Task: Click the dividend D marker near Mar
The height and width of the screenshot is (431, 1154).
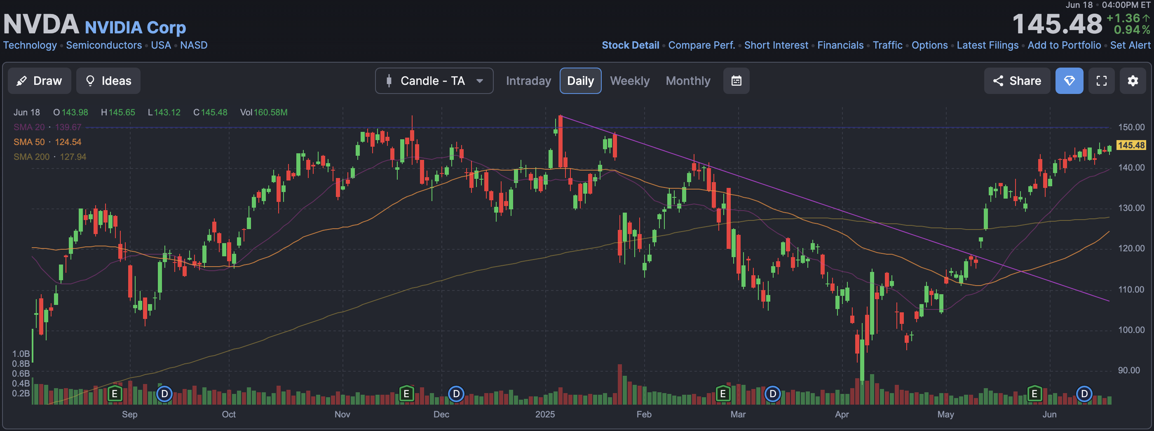Action: (772, 394)
